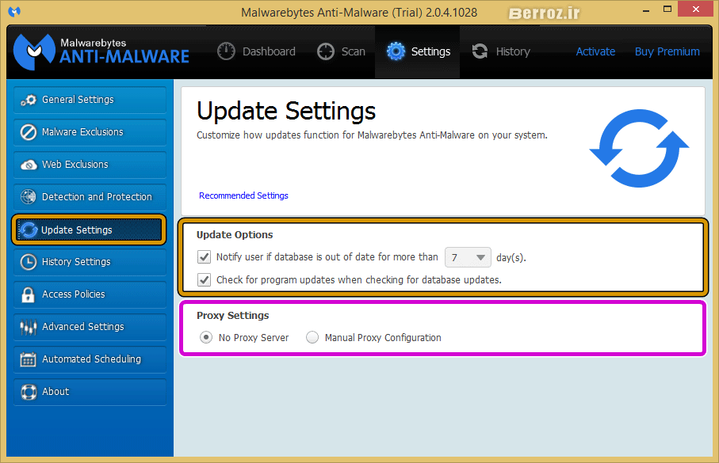Click the Settings gear icon
The image size is (719, 463).
pyautogui.click(x=396, y=51)
